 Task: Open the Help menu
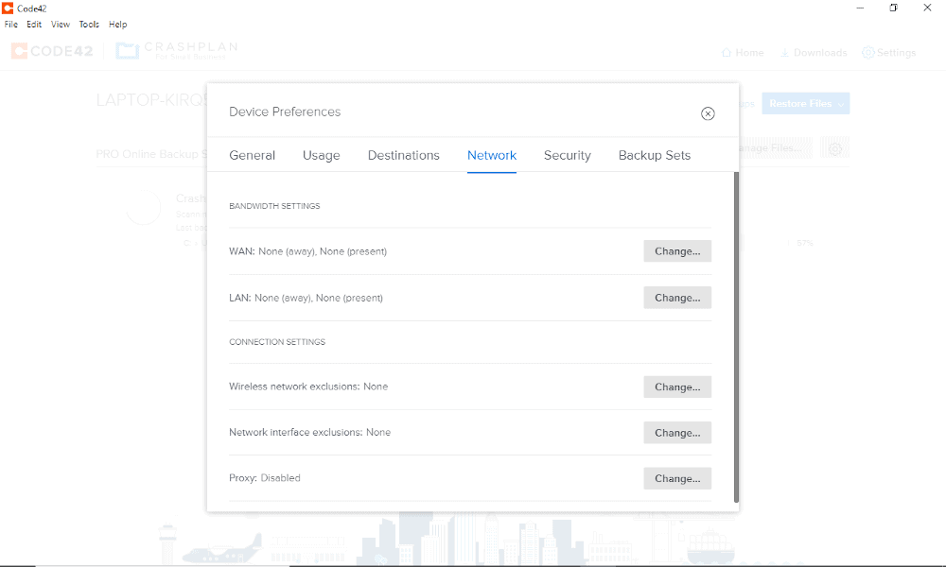coord(117,25)
